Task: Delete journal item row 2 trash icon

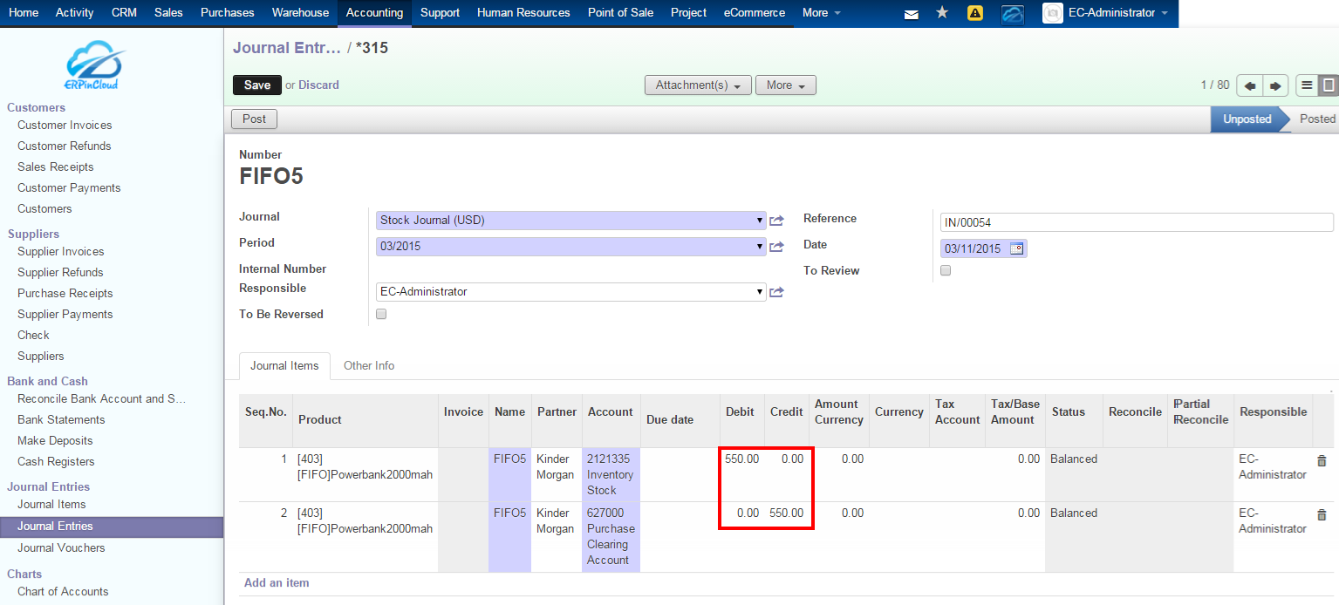Action: [1322, 514]
